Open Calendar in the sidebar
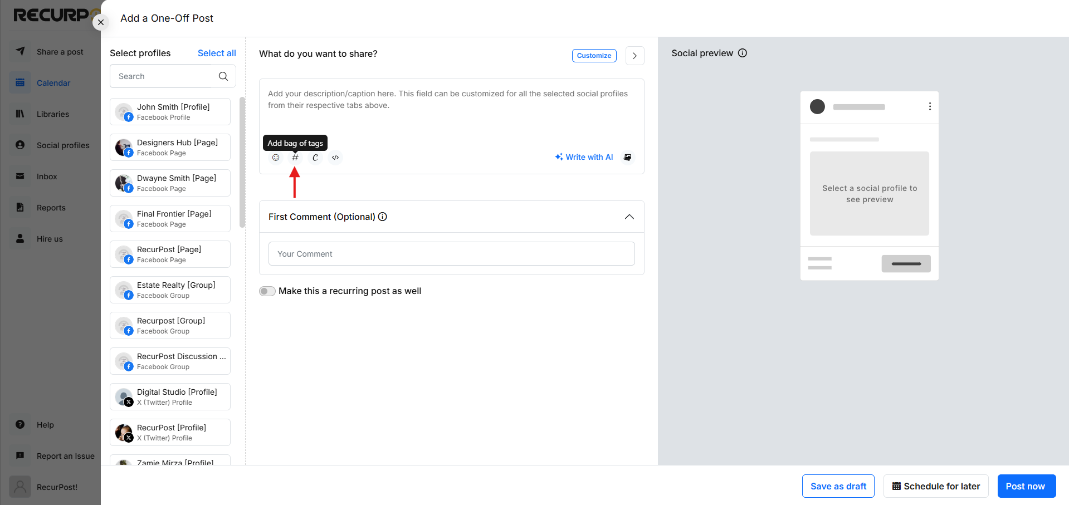 (x=53, y=83)
